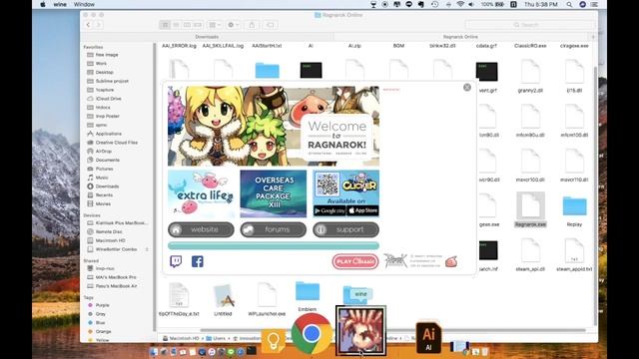The height and width of the screenshot is (359, 639).
Task: Select the wine folder icon
Action: (x=355, y=295)
